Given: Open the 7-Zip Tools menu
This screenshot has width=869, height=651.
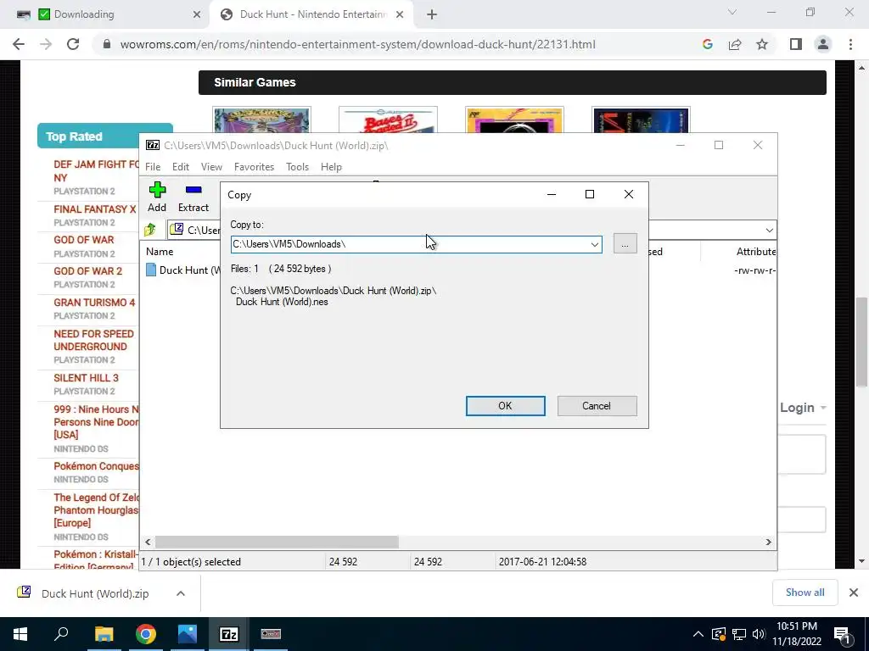Looking at the screenshot, I should click(297, 167).
